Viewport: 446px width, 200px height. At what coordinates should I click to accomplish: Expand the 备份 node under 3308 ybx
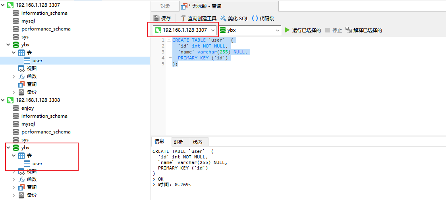pyautogui.click(x=14, y=195)
